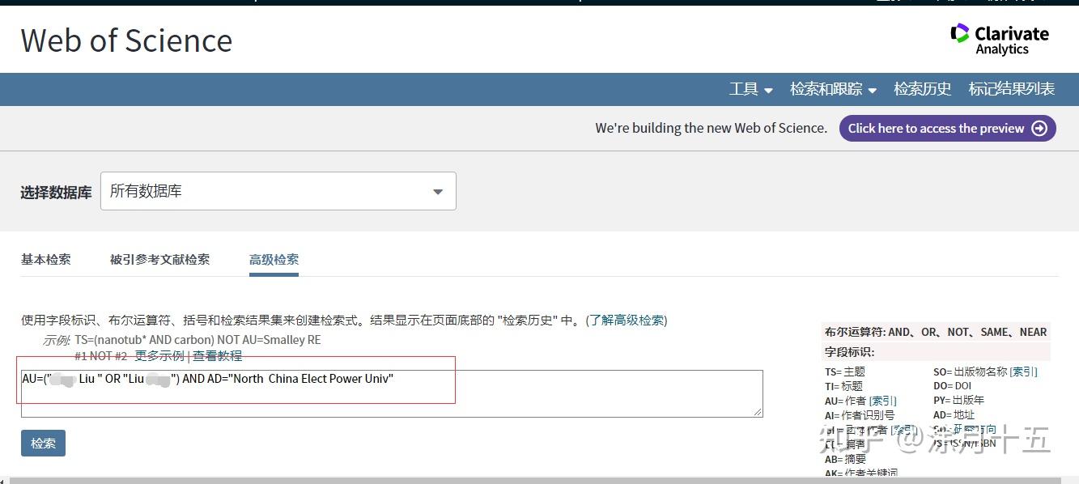
Task: Click here to access the preview
Action: (x=948, y=129)
